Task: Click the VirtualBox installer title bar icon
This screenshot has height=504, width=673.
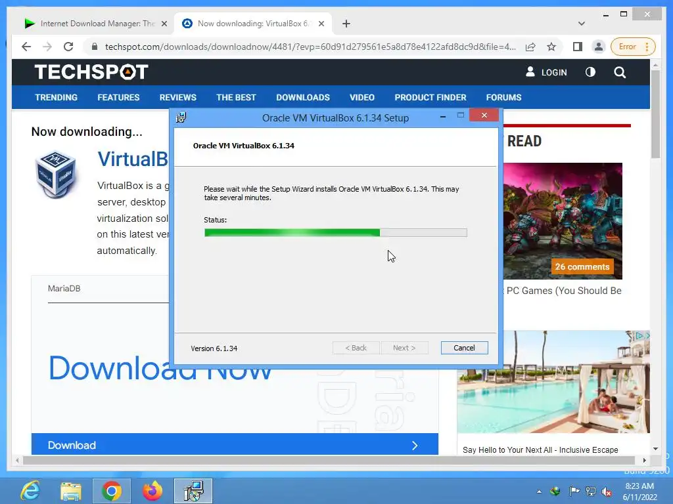Action: tap(181, 117)
